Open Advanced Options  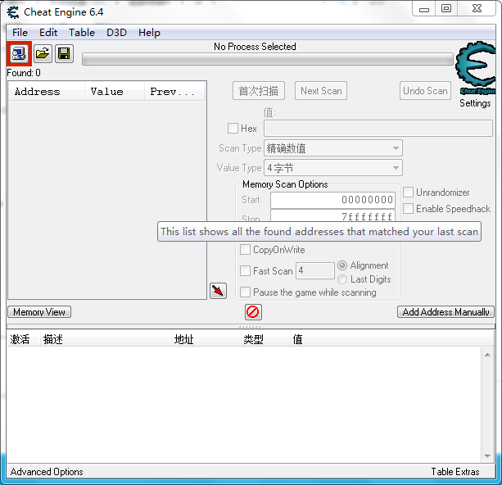point(47,472)
